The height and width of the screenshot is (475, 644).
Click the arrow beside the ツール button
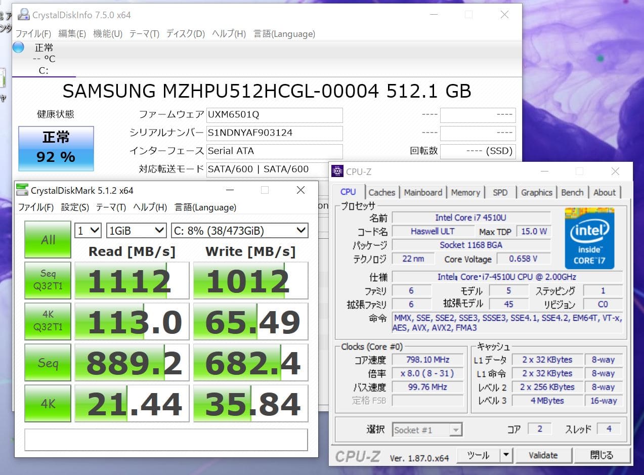click(x=506, y=455)
